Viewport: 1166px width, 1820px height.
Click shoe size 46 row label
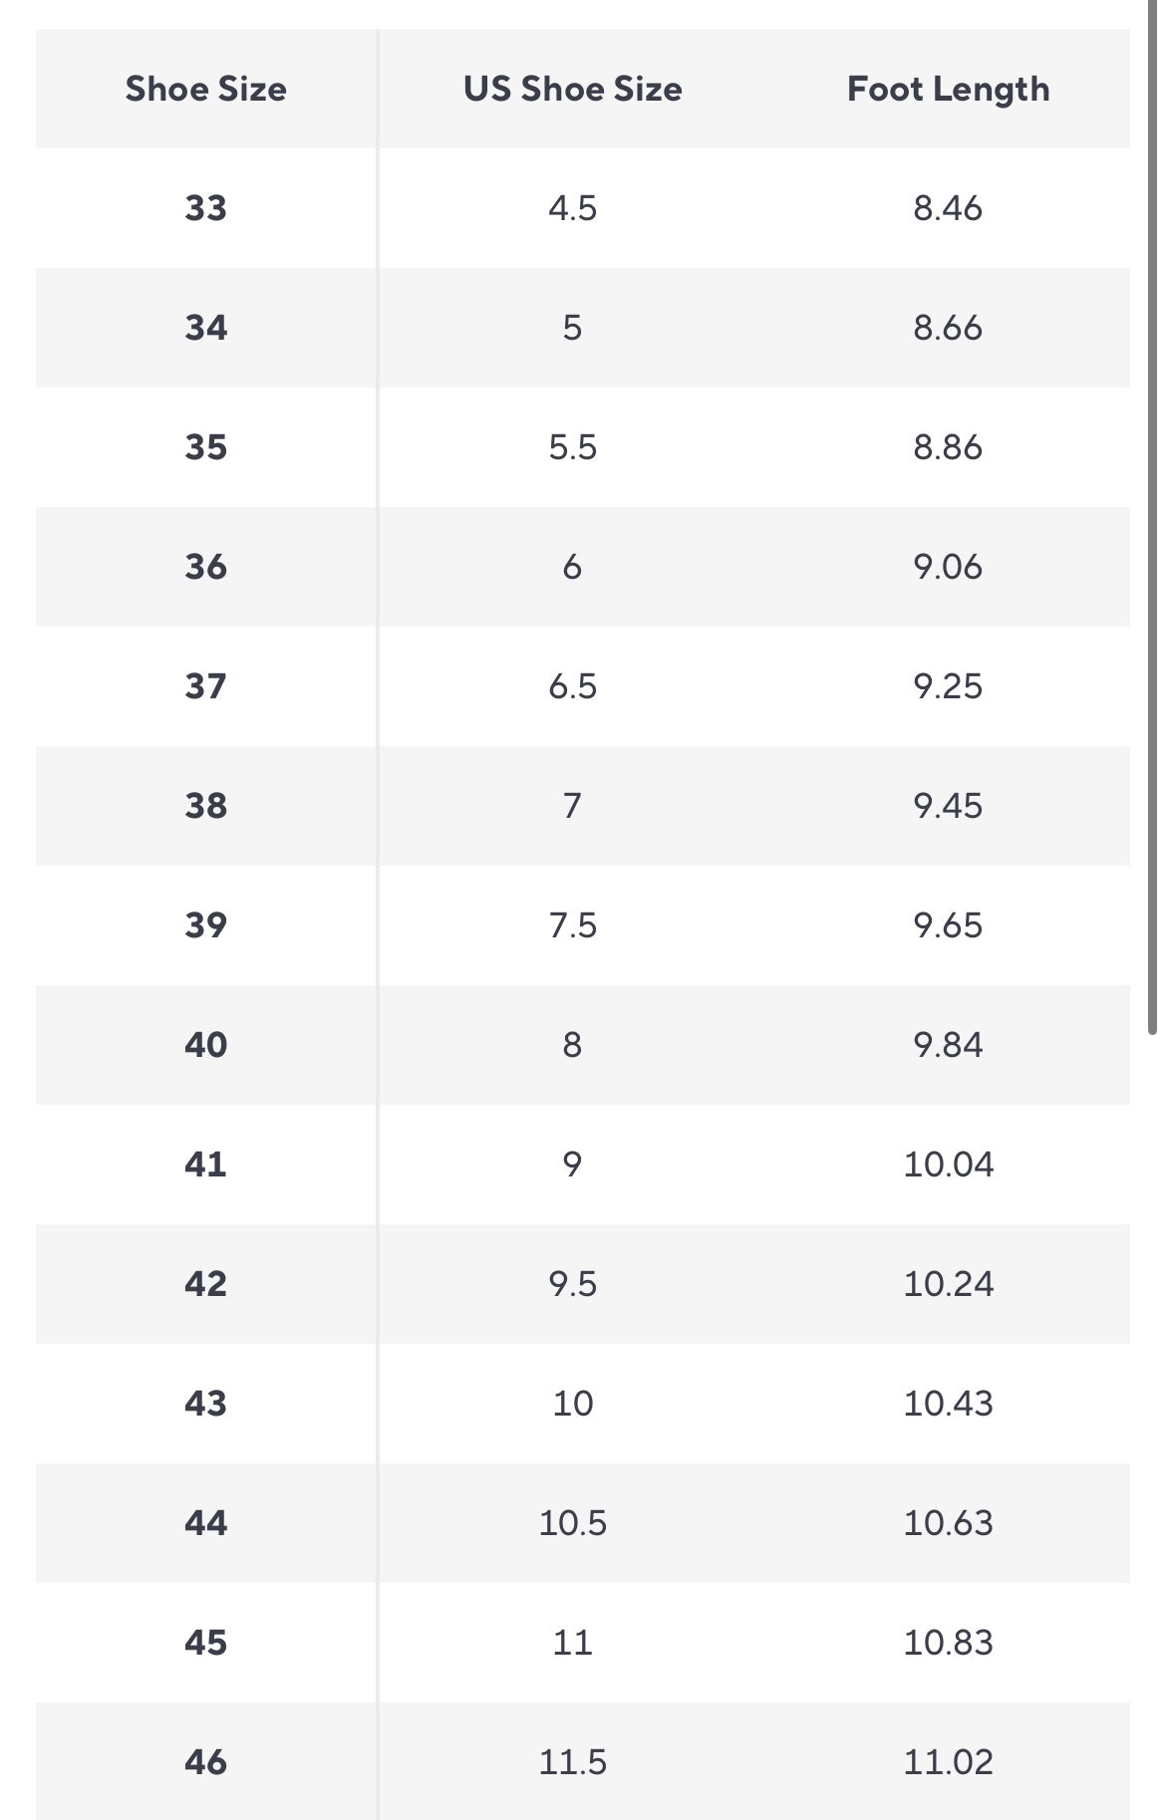pos(205,1762)
